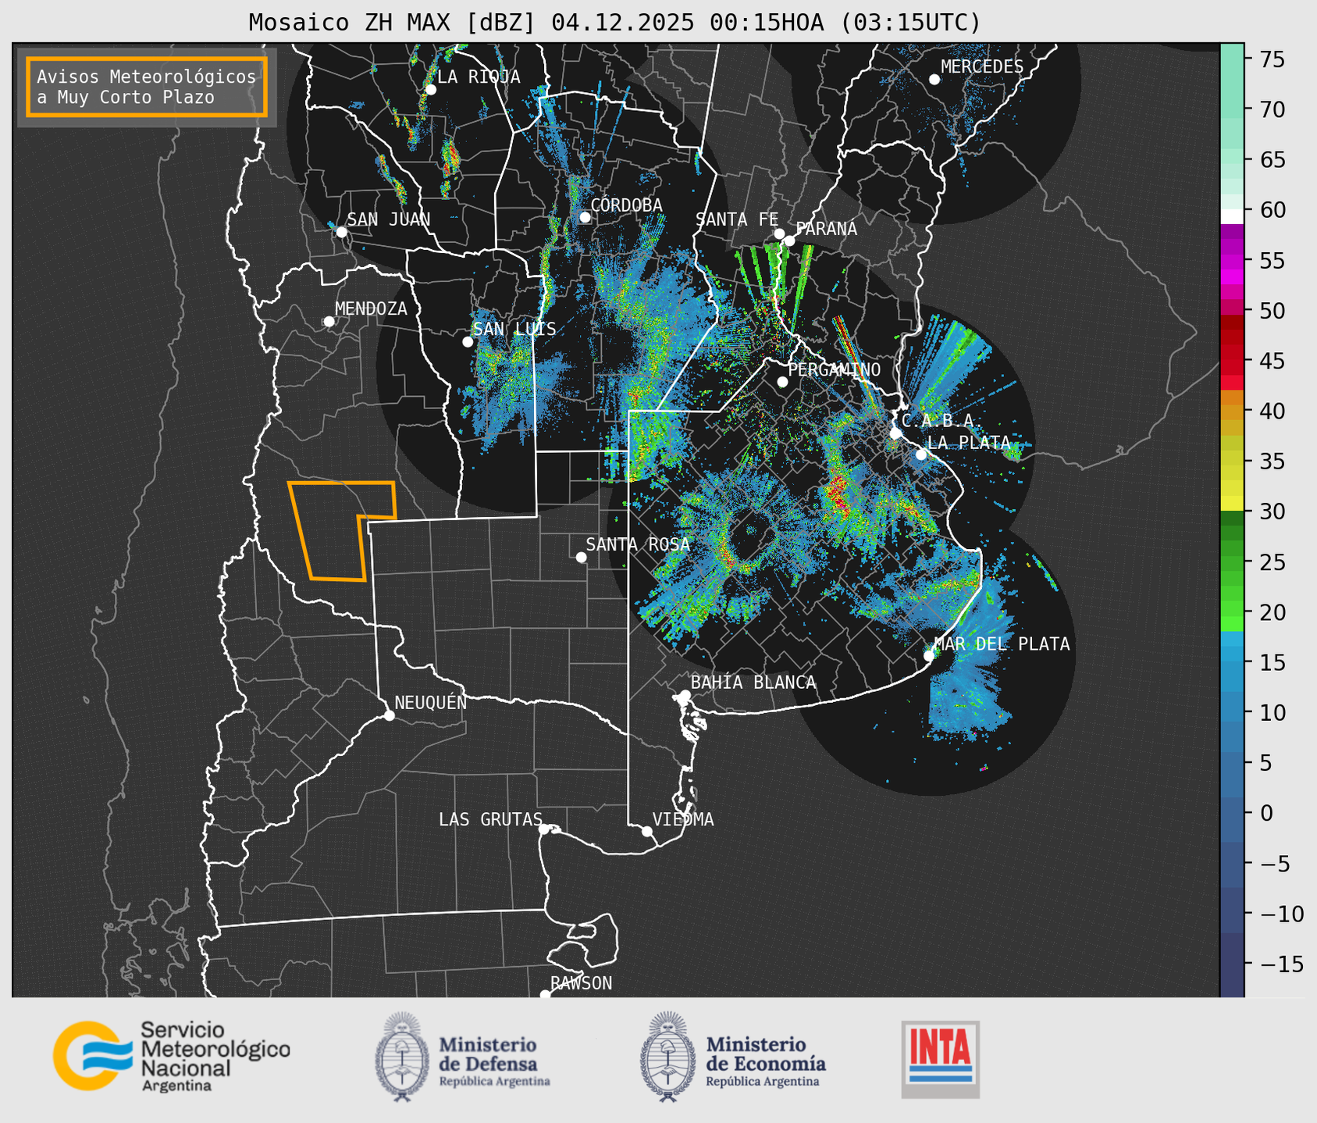Screen dimensions: 1317x1123
Task: Select the SANTA FE city marker
Action: (x=779, y=234)
